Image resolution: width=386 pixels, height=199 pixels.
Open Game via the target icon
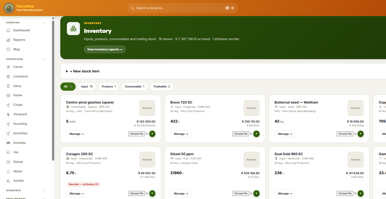pyautogui.click(x=8, y=95)
